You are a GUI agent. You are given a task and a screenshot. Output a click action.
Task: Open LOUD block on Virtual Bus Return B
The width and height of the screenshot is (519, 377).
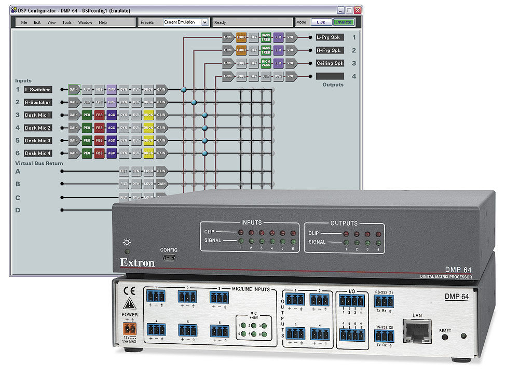(148, 184)
